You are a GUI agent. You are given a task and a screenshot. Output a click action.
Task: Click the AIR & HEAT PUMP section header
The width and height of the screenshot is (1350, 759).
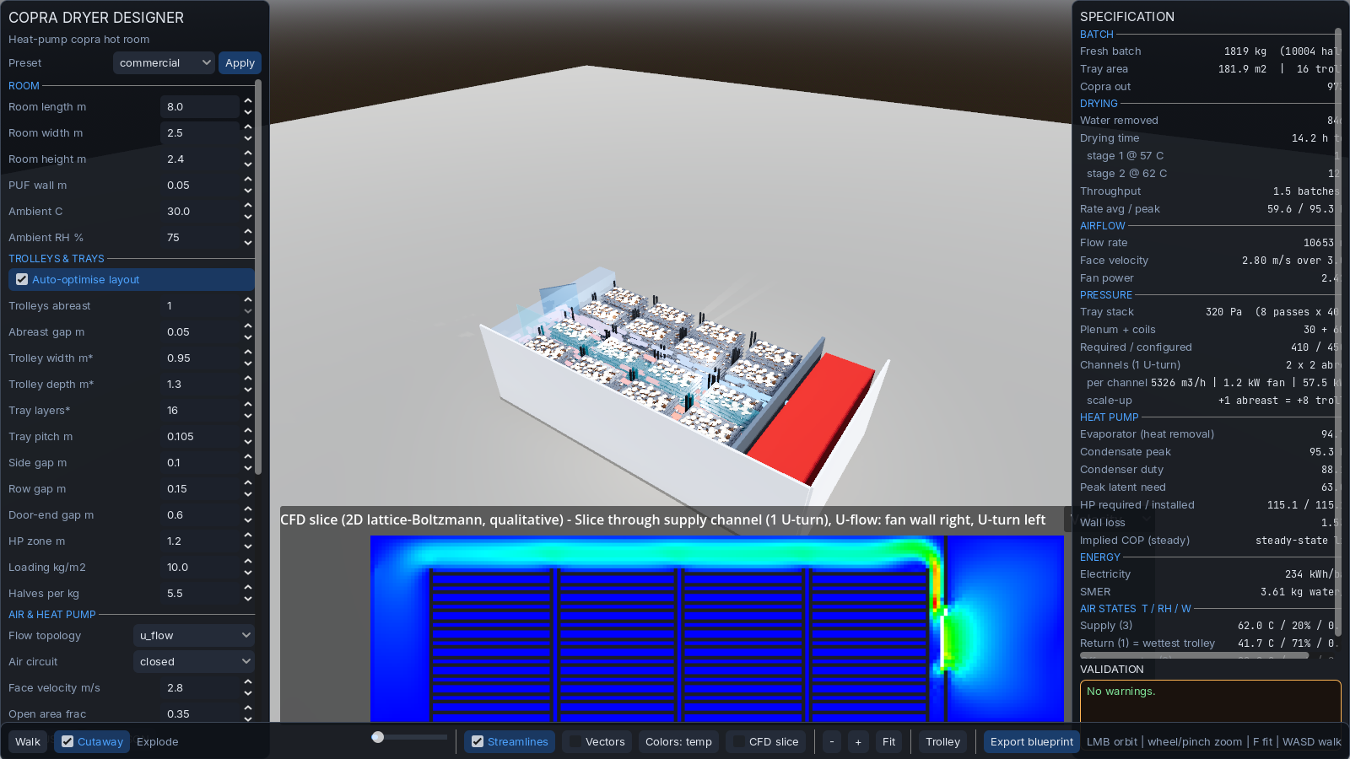coord(52,615)
